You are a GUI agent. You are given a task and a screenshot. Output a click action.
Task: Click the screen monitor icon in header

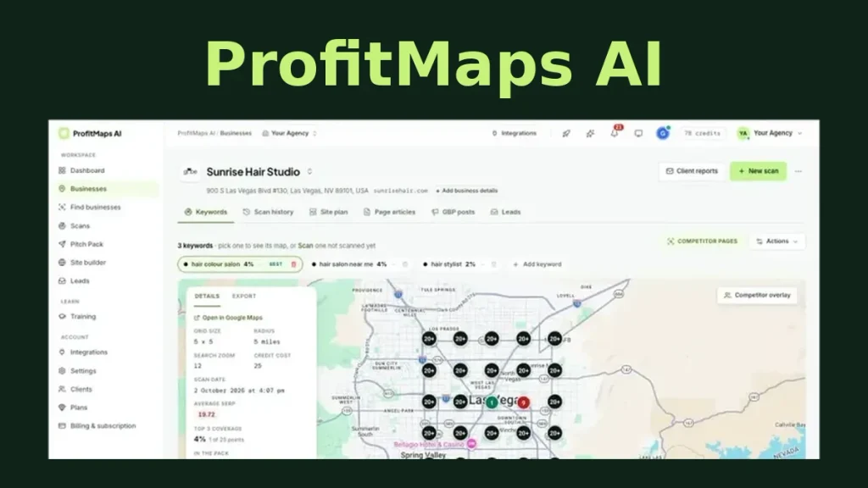(x=638, y=133)
